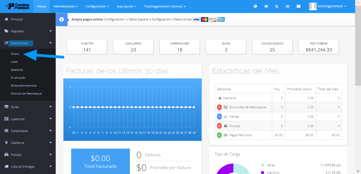Click the American Express card logo
361x174 pixels.
tap(221, 20)
